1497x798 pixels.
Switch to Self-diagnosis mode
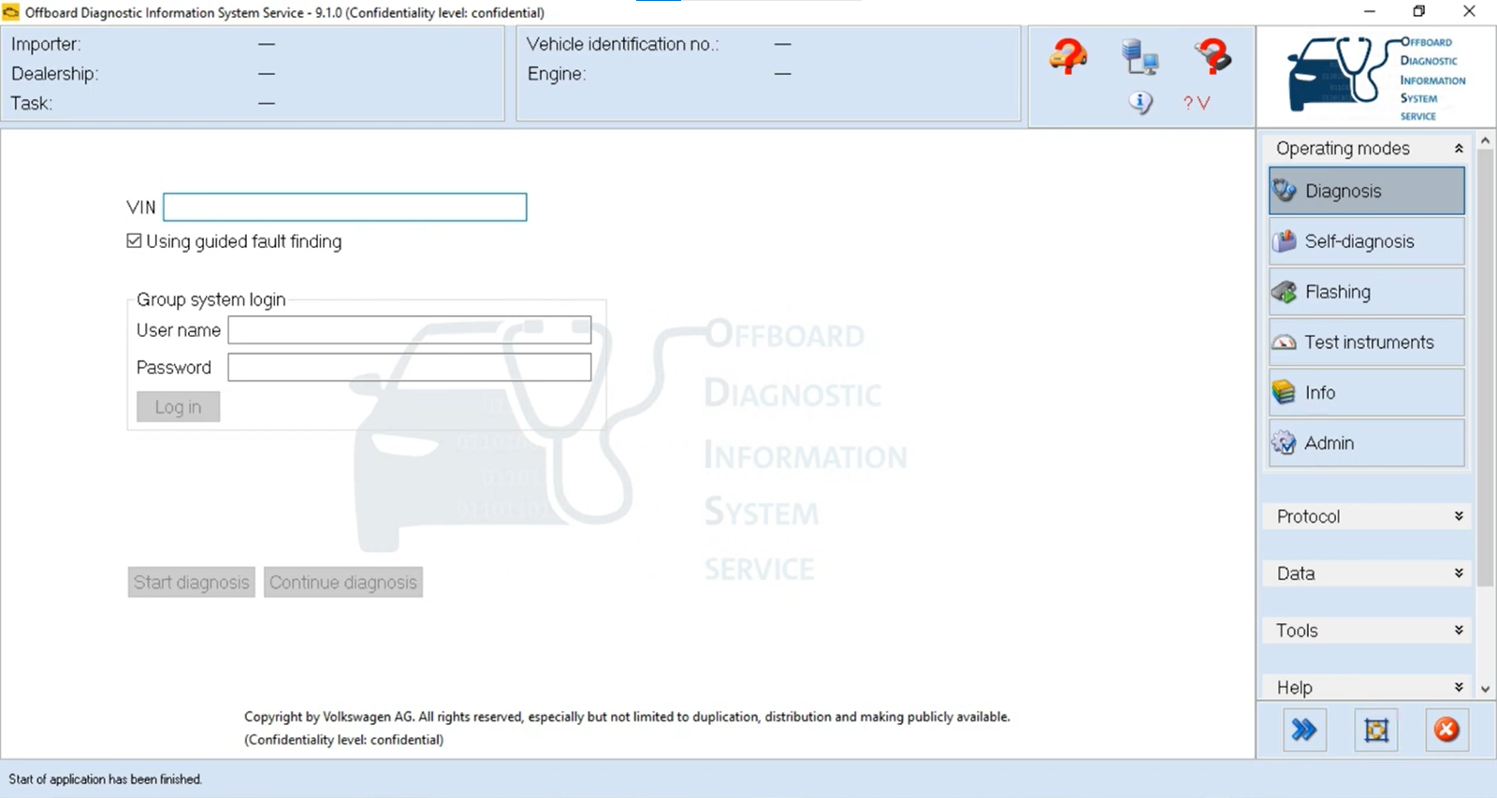(x=1366, y=241)
